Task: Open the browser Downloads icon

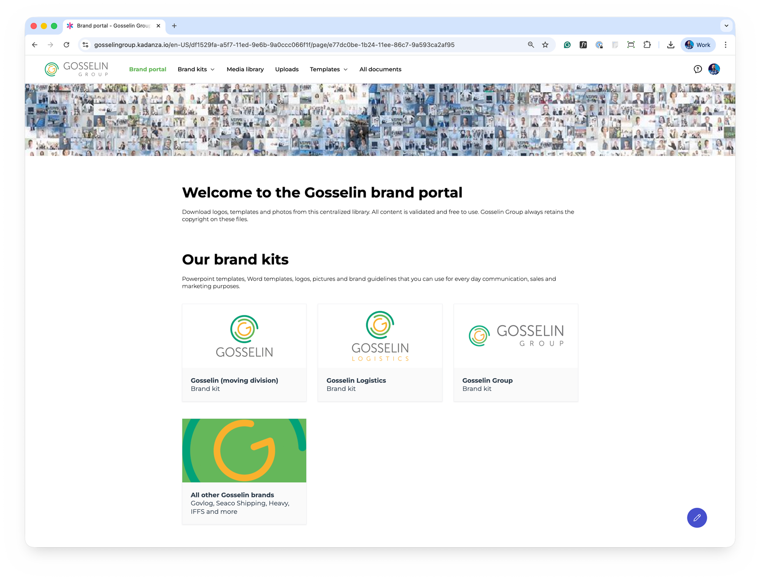Action: pos(671,45)
